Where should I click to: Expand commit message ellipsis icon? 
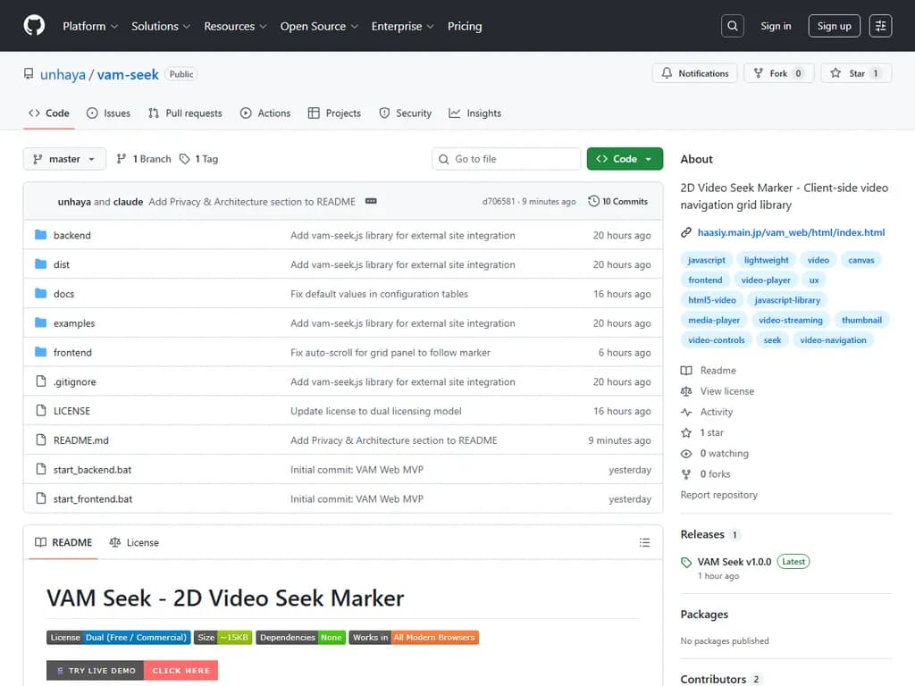tap(371, 202)
